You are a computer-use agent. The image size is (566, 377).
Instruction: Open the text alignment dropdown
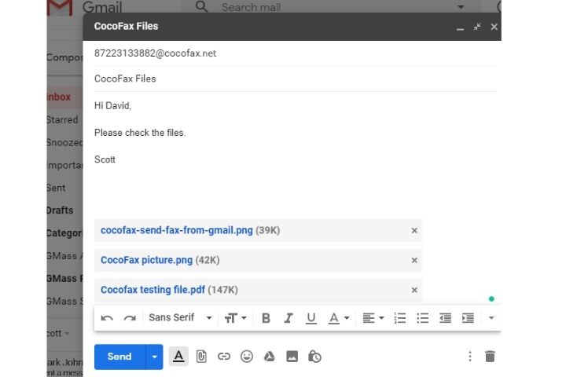[373, 318]
